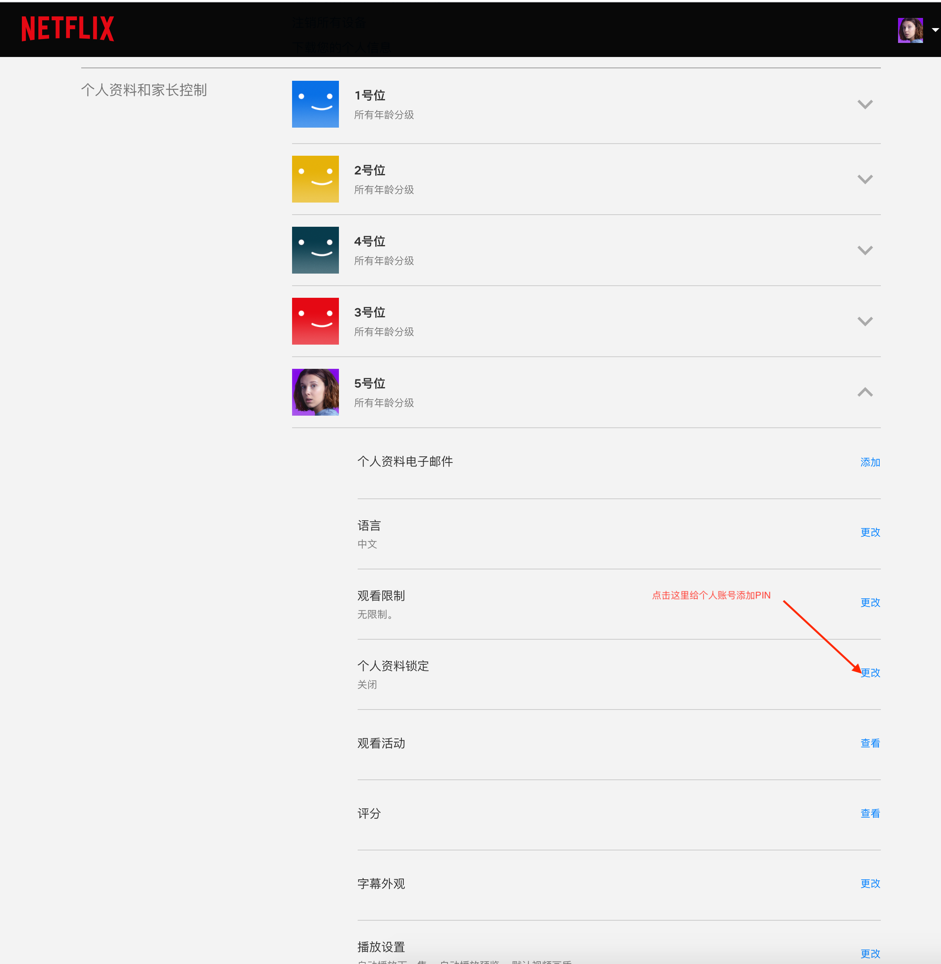Click 添加 for 个人资料电子邮件

tap(870, 462)
